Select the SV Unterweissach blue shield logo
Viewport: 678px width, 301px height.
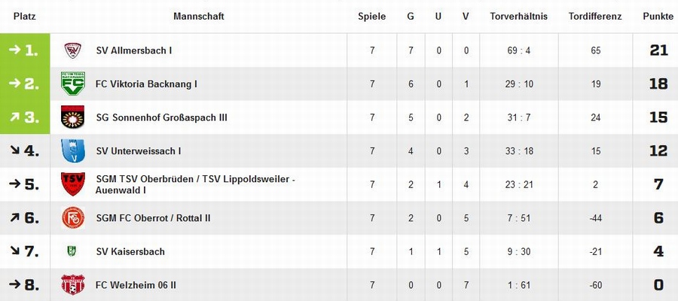72,150
